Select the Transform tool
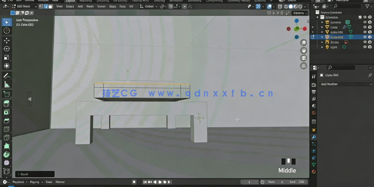The width and height of the screenshot is (374, 187). pyautogui.click(x=7, y=66)
